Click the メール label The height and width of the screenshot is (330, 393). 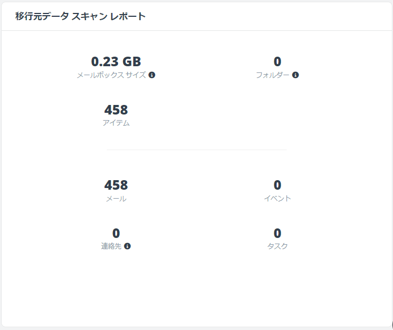(116, 199)
